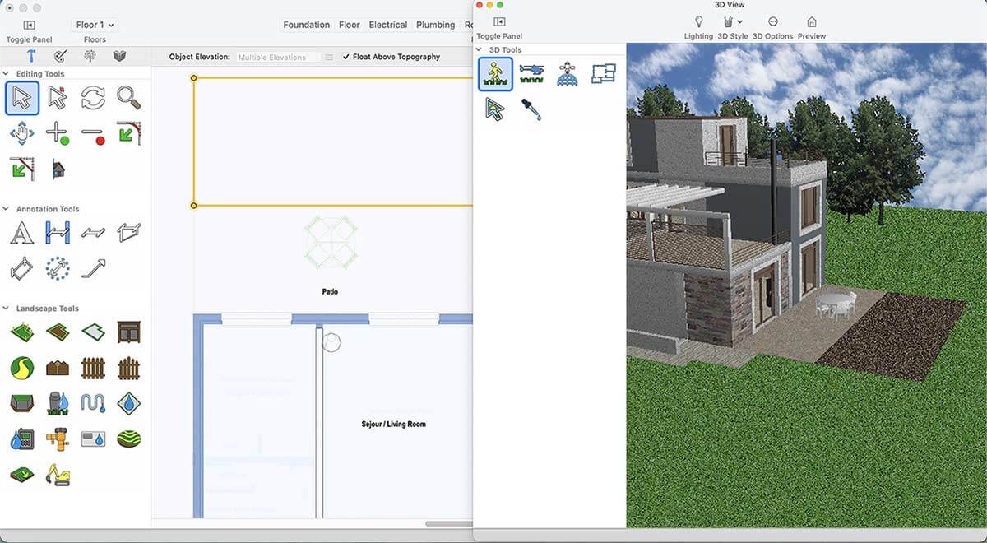Open the Foundation plan tab
Viewport: 987px width, 543px height.
pyautogui.click(x=306, y=25)
